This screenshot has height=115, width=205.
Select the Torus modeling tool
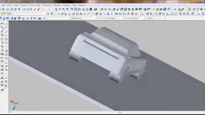[x=81, y=14]
